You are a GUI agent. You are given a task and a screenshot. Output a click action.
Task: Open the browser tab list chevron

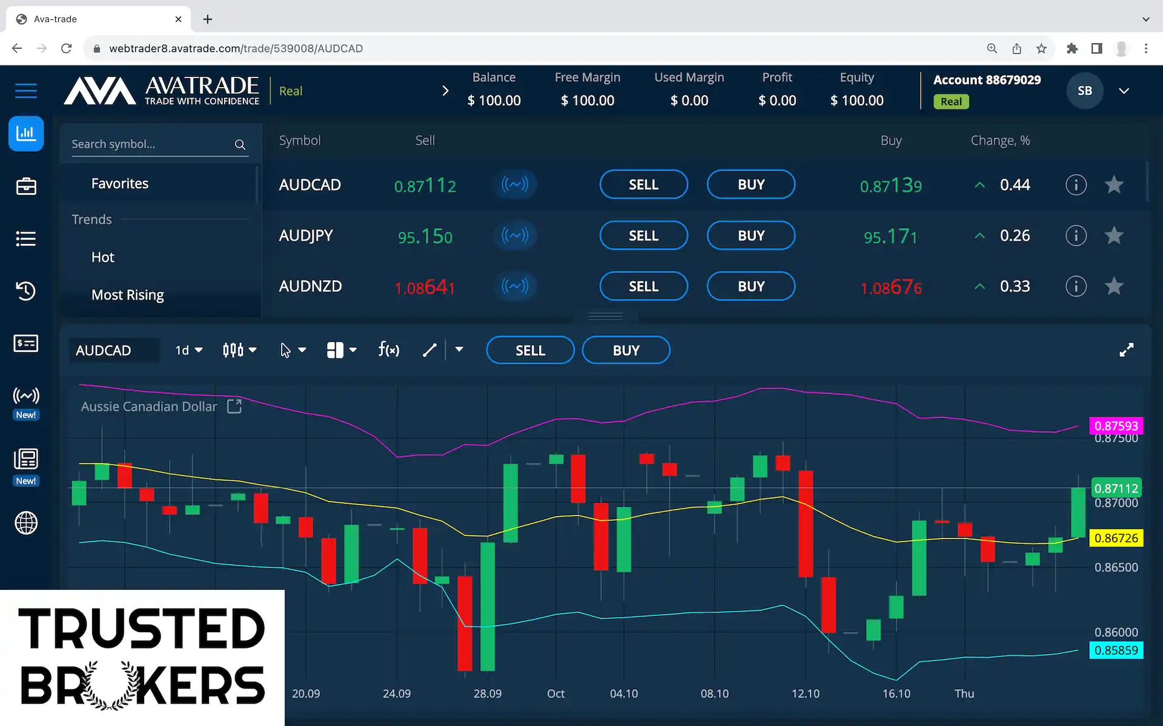(1145, 19)
